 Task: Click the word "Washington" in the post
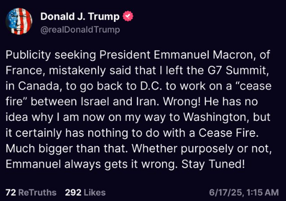tap(216, 117)
